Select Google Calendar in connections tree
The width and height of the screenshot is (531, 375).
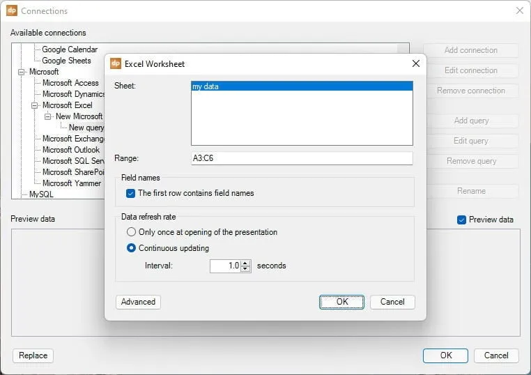tap(70, 49)
